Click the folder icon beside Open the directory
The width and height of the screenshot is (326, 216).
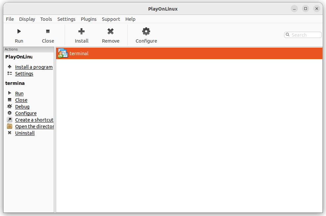[x=10, y=126]
